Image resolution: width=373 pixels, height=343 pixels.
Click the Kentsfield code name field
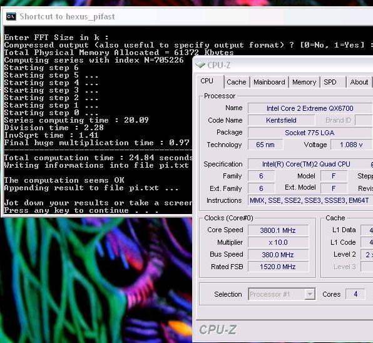pyautogui.click(x=281, y=120)
